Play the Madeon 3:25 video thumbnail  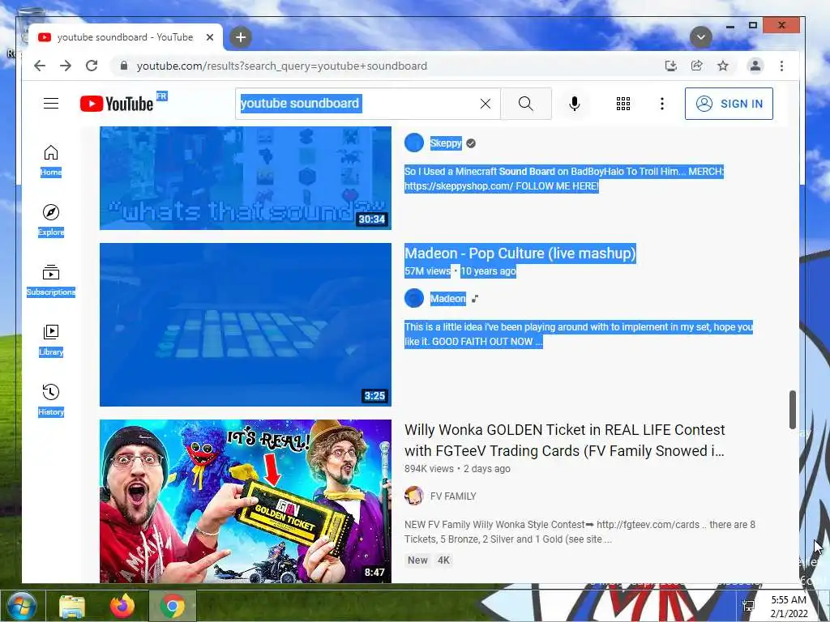click(246, 325)
